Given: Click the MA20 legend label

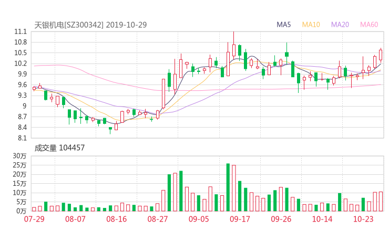Looking at the screenshot, I should (x=340, y=25).
